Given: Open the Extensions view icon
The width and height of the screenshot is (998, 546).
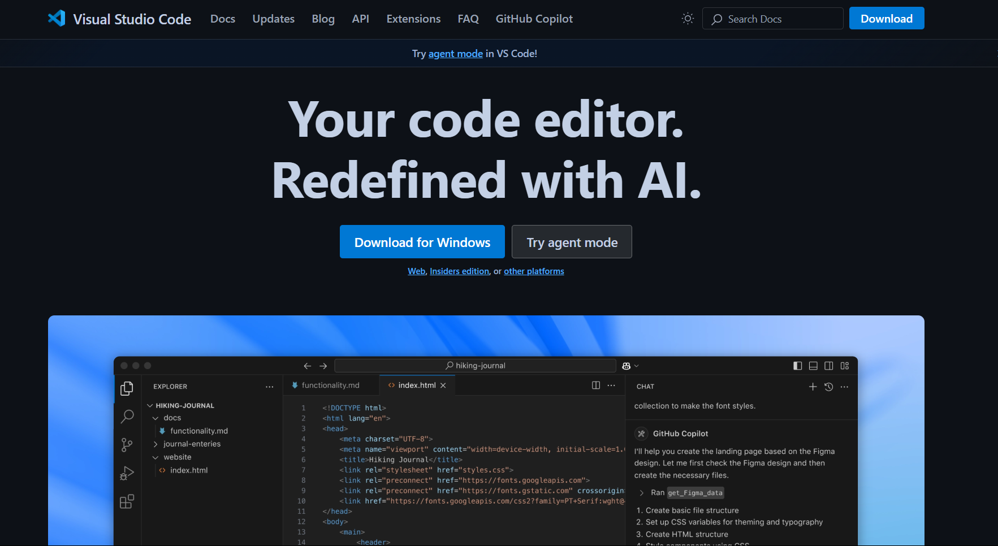Looking at the screenshot, I should point(127,501).
